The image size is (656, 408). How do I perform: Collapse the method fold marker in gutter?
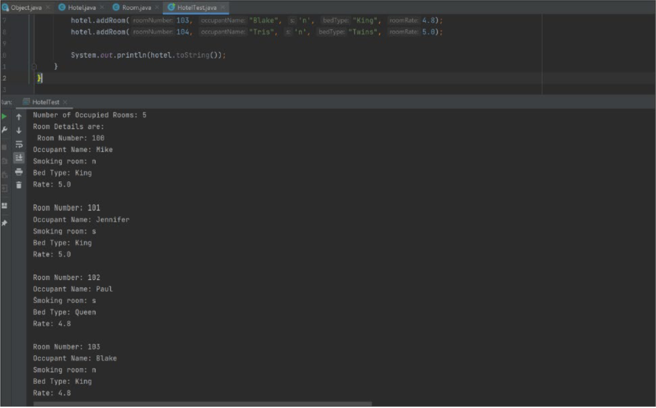point(34,67)
